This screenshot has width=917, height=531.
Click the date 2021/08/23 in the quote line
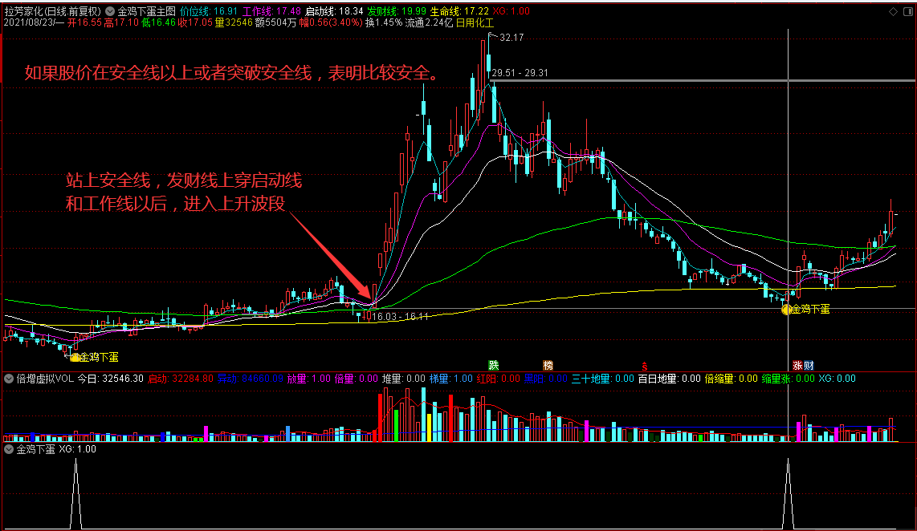click(x=28, y=22)
